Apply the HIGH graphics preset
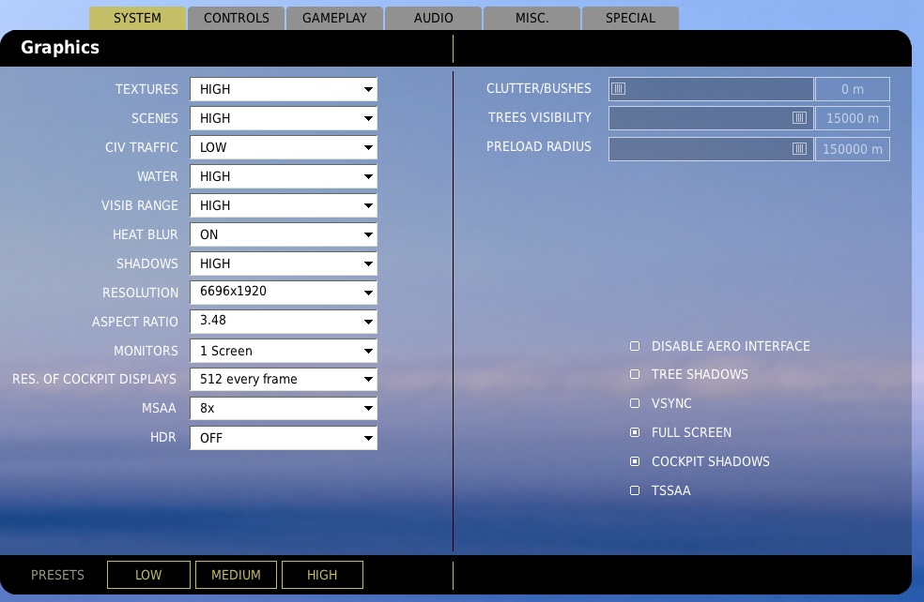This screenshot has height=602, width=924. 322,575
